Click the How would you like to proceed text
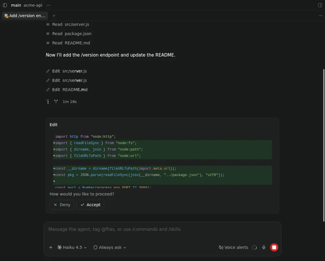Screen dimensions: 325x261 click(82, 194)
